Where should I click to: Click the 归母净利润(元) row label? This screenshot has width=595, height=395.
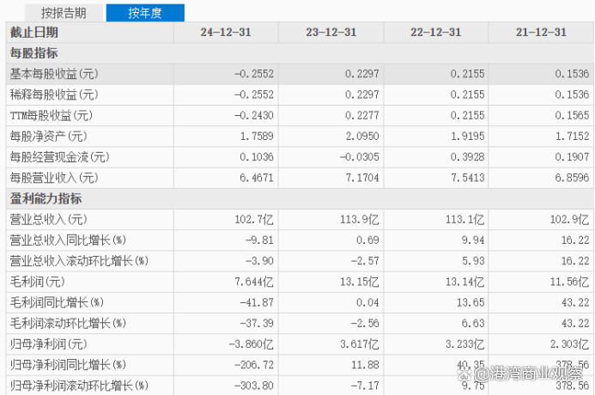(x=48, y=344)
